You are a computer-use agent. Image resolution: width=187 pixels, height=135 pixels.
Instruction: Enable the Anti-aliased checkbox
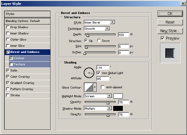click(103, 87)
